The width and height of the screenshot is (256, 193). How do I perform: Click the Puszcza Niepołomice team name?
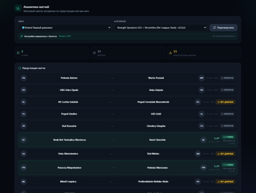click(70, 167)
